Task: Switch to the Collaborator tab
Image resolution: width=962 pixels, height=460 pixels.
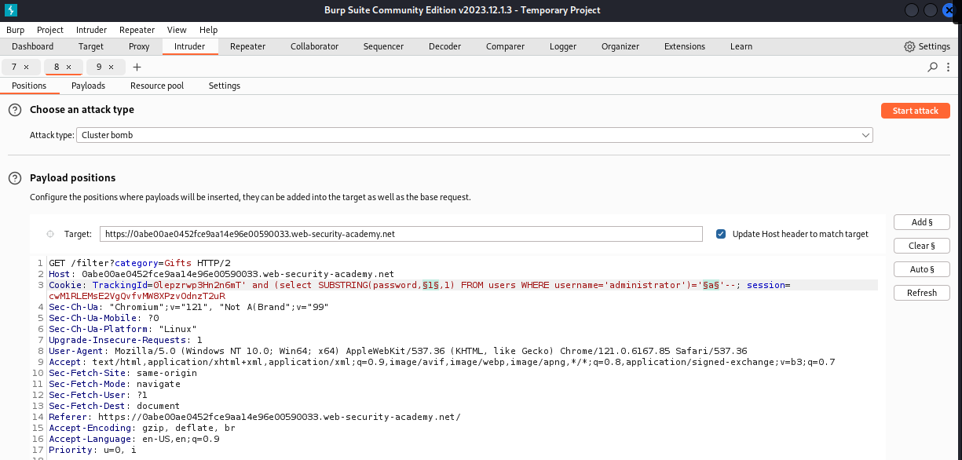Action: (314, 46)
